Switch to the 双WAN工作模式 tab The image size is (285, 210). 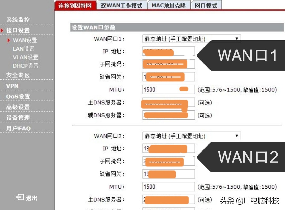click(121, 5)
